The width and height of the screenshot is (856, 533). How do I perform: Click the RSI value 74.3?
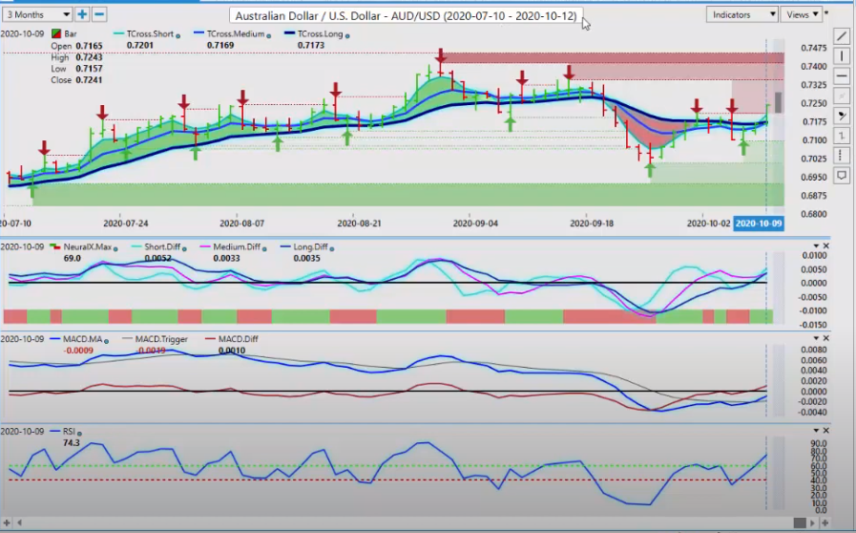pyautogui.click(x=71, y=443)
